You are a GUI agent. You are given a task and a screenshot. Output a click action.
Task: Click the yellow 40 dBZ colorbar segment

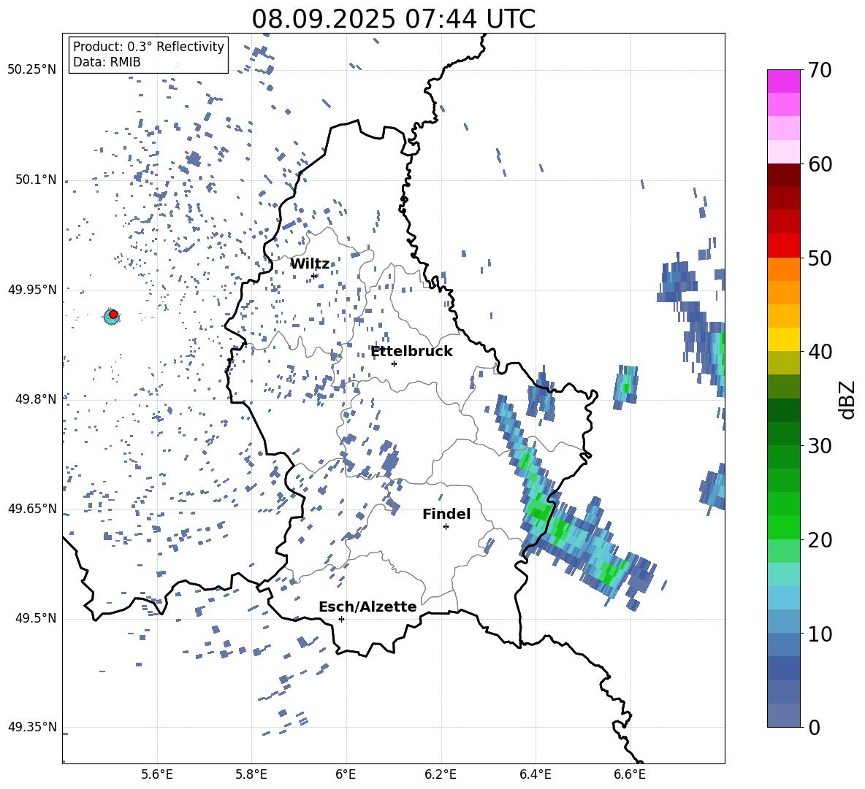(x=783, y=339)
